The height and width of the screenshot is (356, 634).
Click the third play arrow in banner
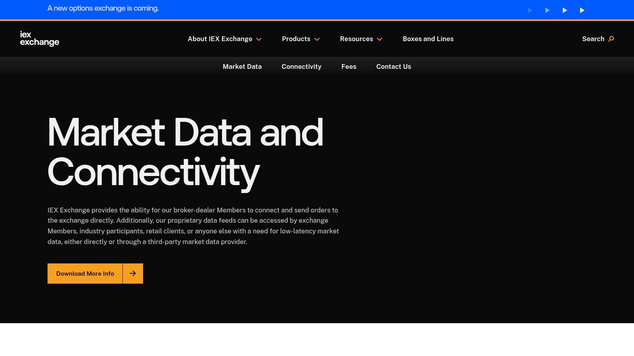[565, 10]
